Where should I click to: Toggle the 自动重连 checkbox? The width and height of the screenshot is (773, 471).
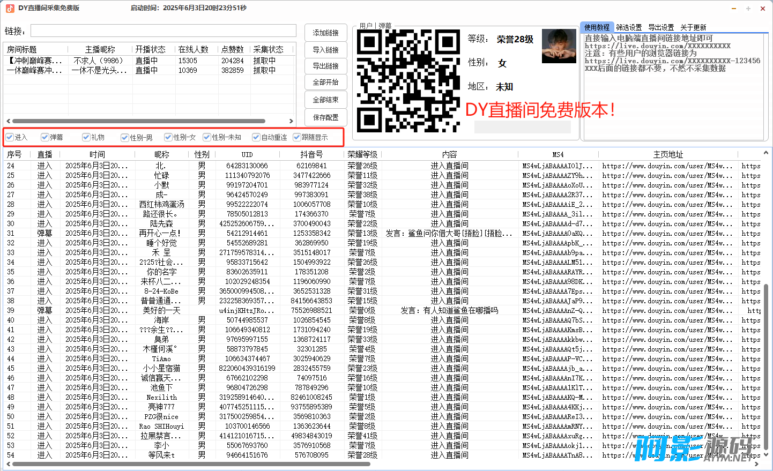[x=256, y=137]
